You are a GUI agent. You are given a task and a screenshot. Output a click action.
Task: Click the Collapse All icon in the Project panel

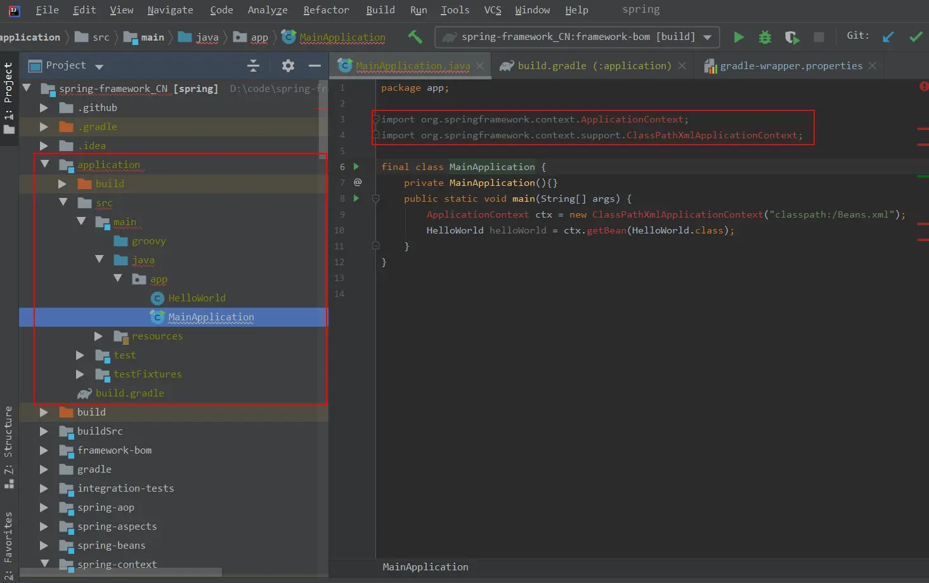pos(253,65)
